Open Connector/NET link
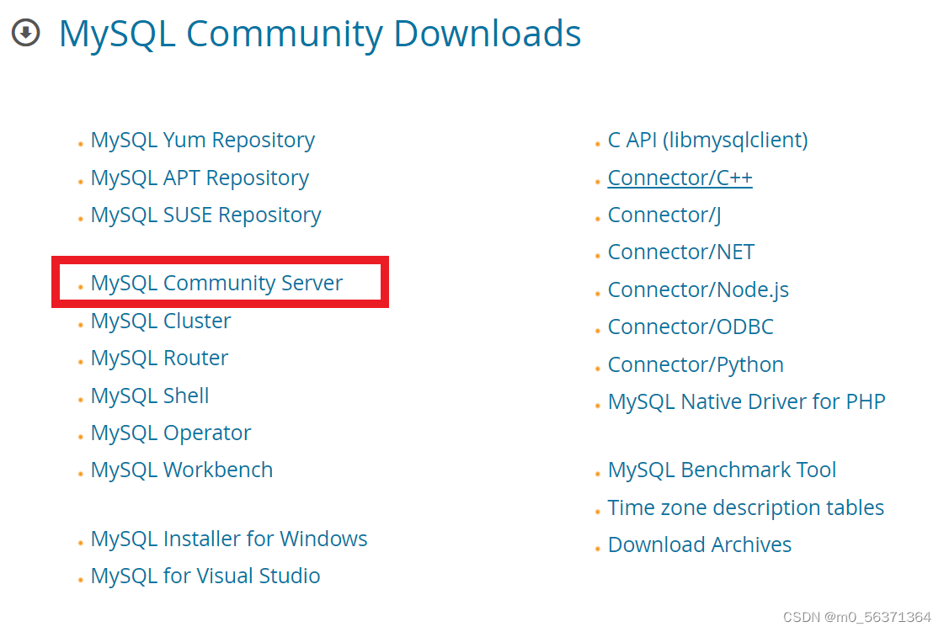Screen dimensions: 944x632 pos(681,252)
